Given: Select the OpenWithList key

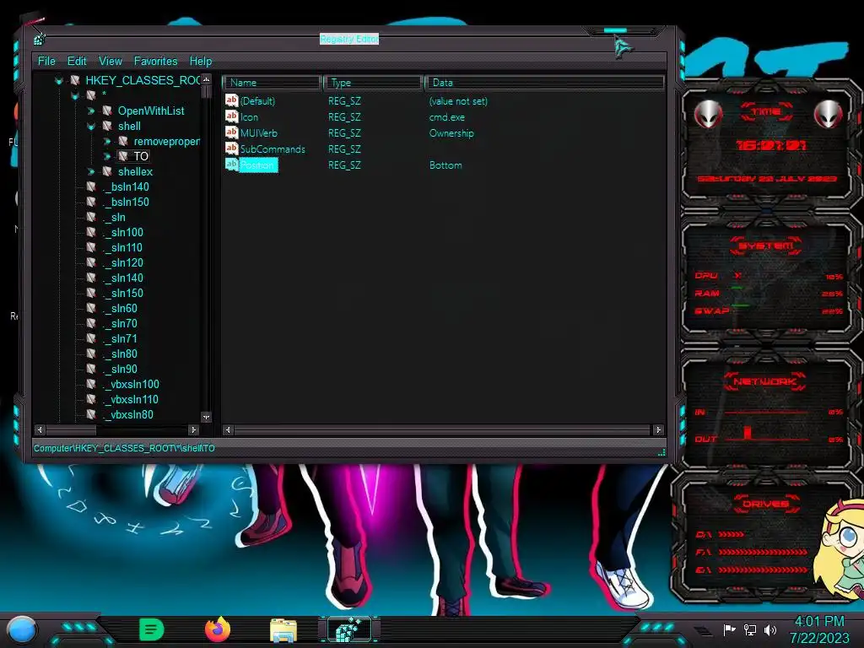Looking at the screenshot, I should [151, 111].
